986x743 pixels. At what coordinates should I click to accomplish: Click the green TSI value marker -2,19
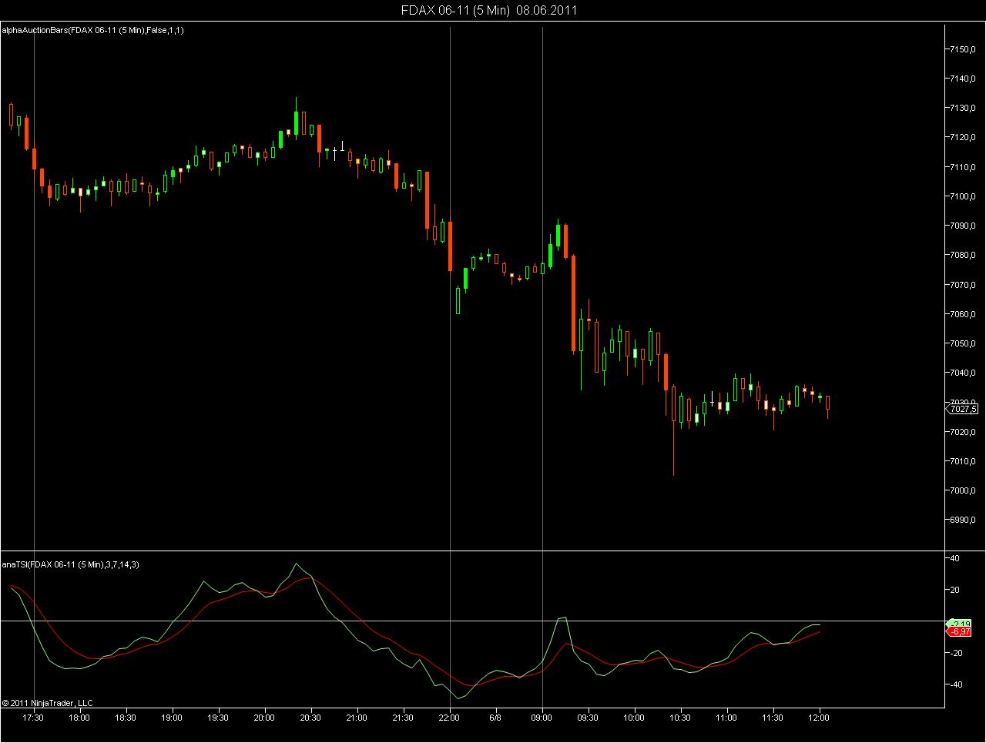click(x=961, y=623)
